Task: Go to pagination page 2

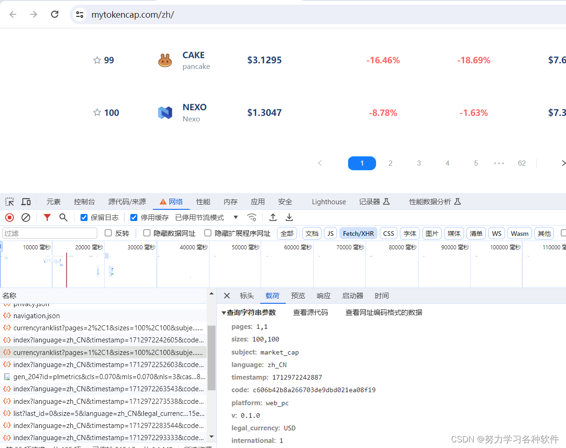Action: tap(391, 163)
